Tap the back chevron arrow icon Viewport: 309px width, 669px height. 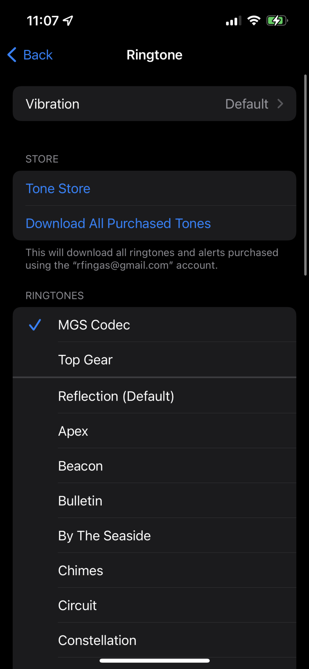tap(12, 55)
